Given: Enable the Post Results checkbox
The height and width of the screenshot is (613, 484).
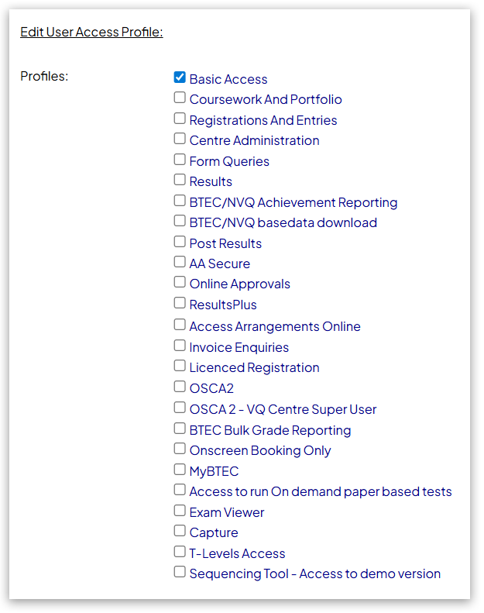Looking at the screenshot, I should click(x=180, y=242).
